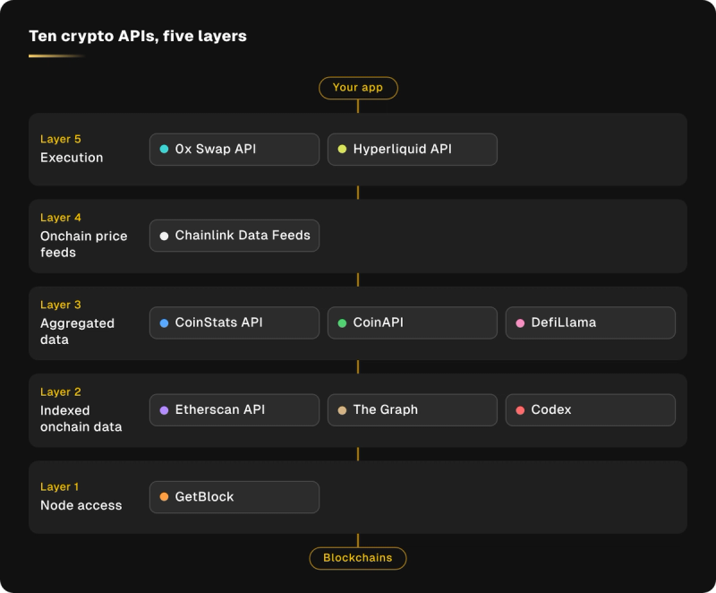Click the 'Onchain price feeds' layer name
716x593 pixels.
click(x=83, y=245)
